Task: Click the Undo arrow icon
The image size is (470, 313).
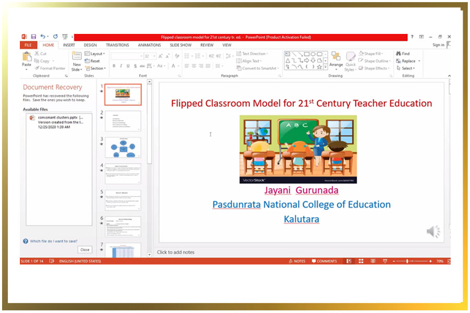Action: pyautogui.click(x=43, y=37)
